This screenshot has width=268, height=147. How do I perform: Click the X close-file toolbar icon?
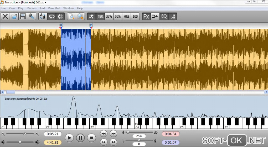pyautogui.click(x=5, y=16)
